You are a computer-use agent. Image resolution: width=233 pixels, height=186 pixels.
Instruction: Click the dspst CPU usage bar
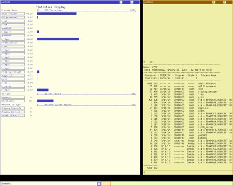38,32
